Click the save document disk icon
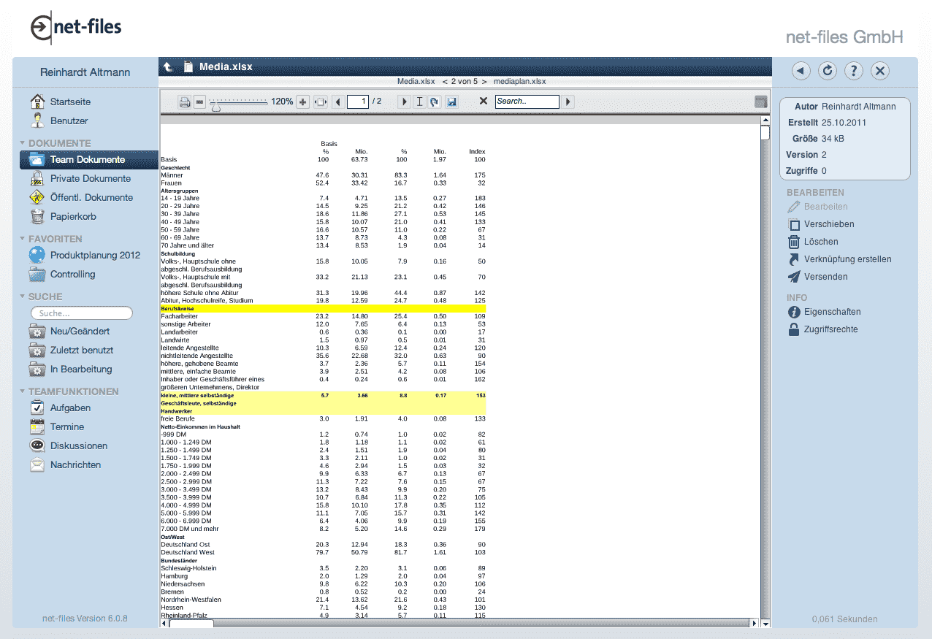The height and width of the screenshot is (639, 932). 451,102
